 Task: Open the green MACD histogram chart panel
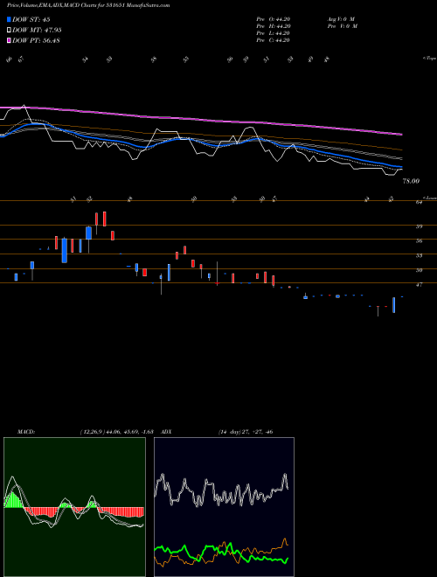click(74, 507)
